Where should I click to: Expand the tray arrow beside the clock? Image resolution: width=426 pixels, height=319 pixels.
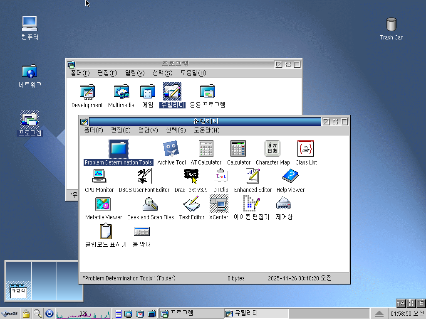point(379,314)
